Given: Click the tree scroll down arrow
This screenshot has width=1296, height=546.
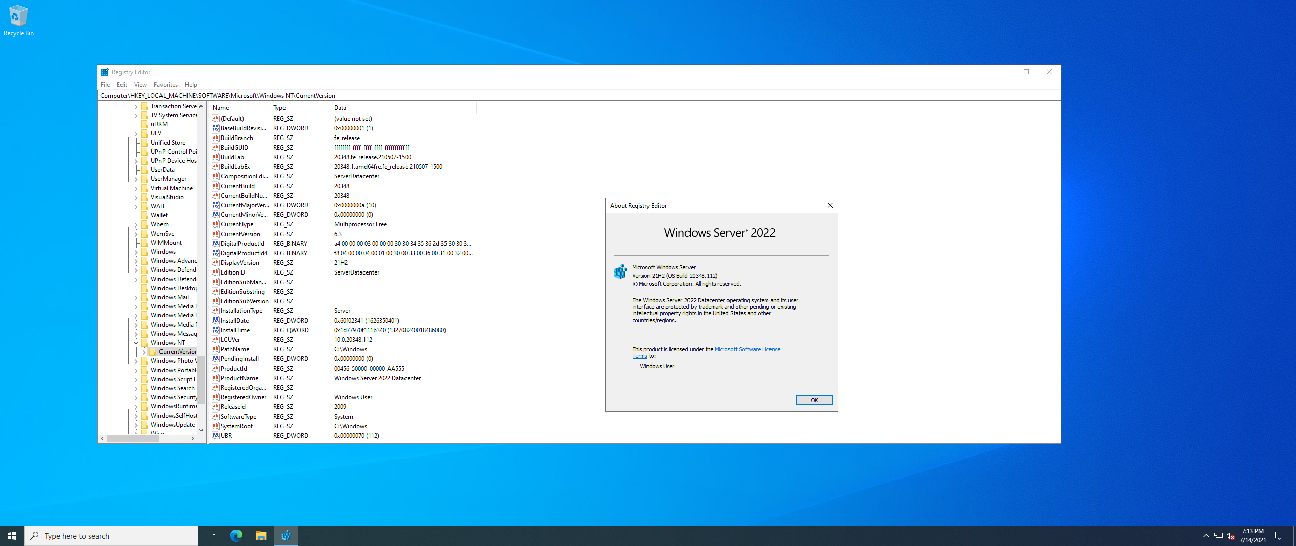Looking at the screenshot, I should 201,430.
